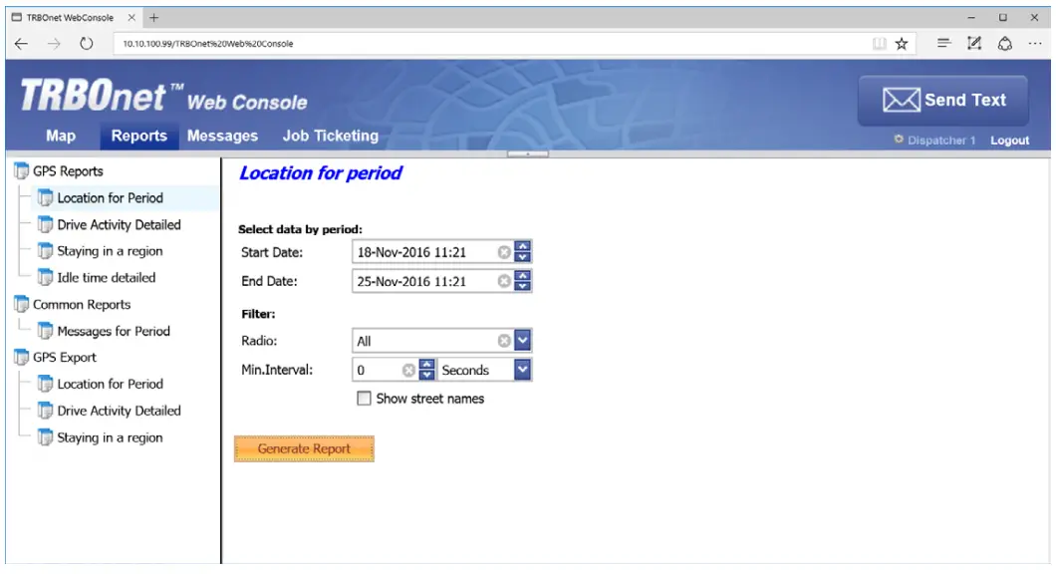Screen dimensions: 1056x574
Task: Open Drive Activity Detailed under GPS Export
Action: click(x=119, y=411)
